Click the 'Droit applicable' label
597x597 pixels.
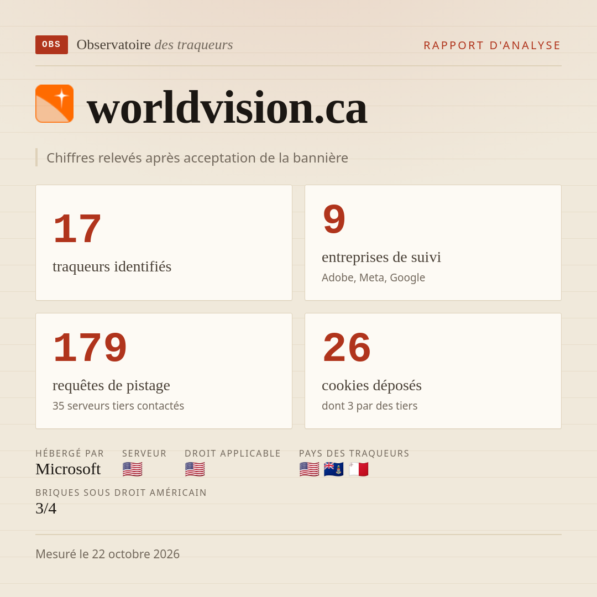coord(233,453)
